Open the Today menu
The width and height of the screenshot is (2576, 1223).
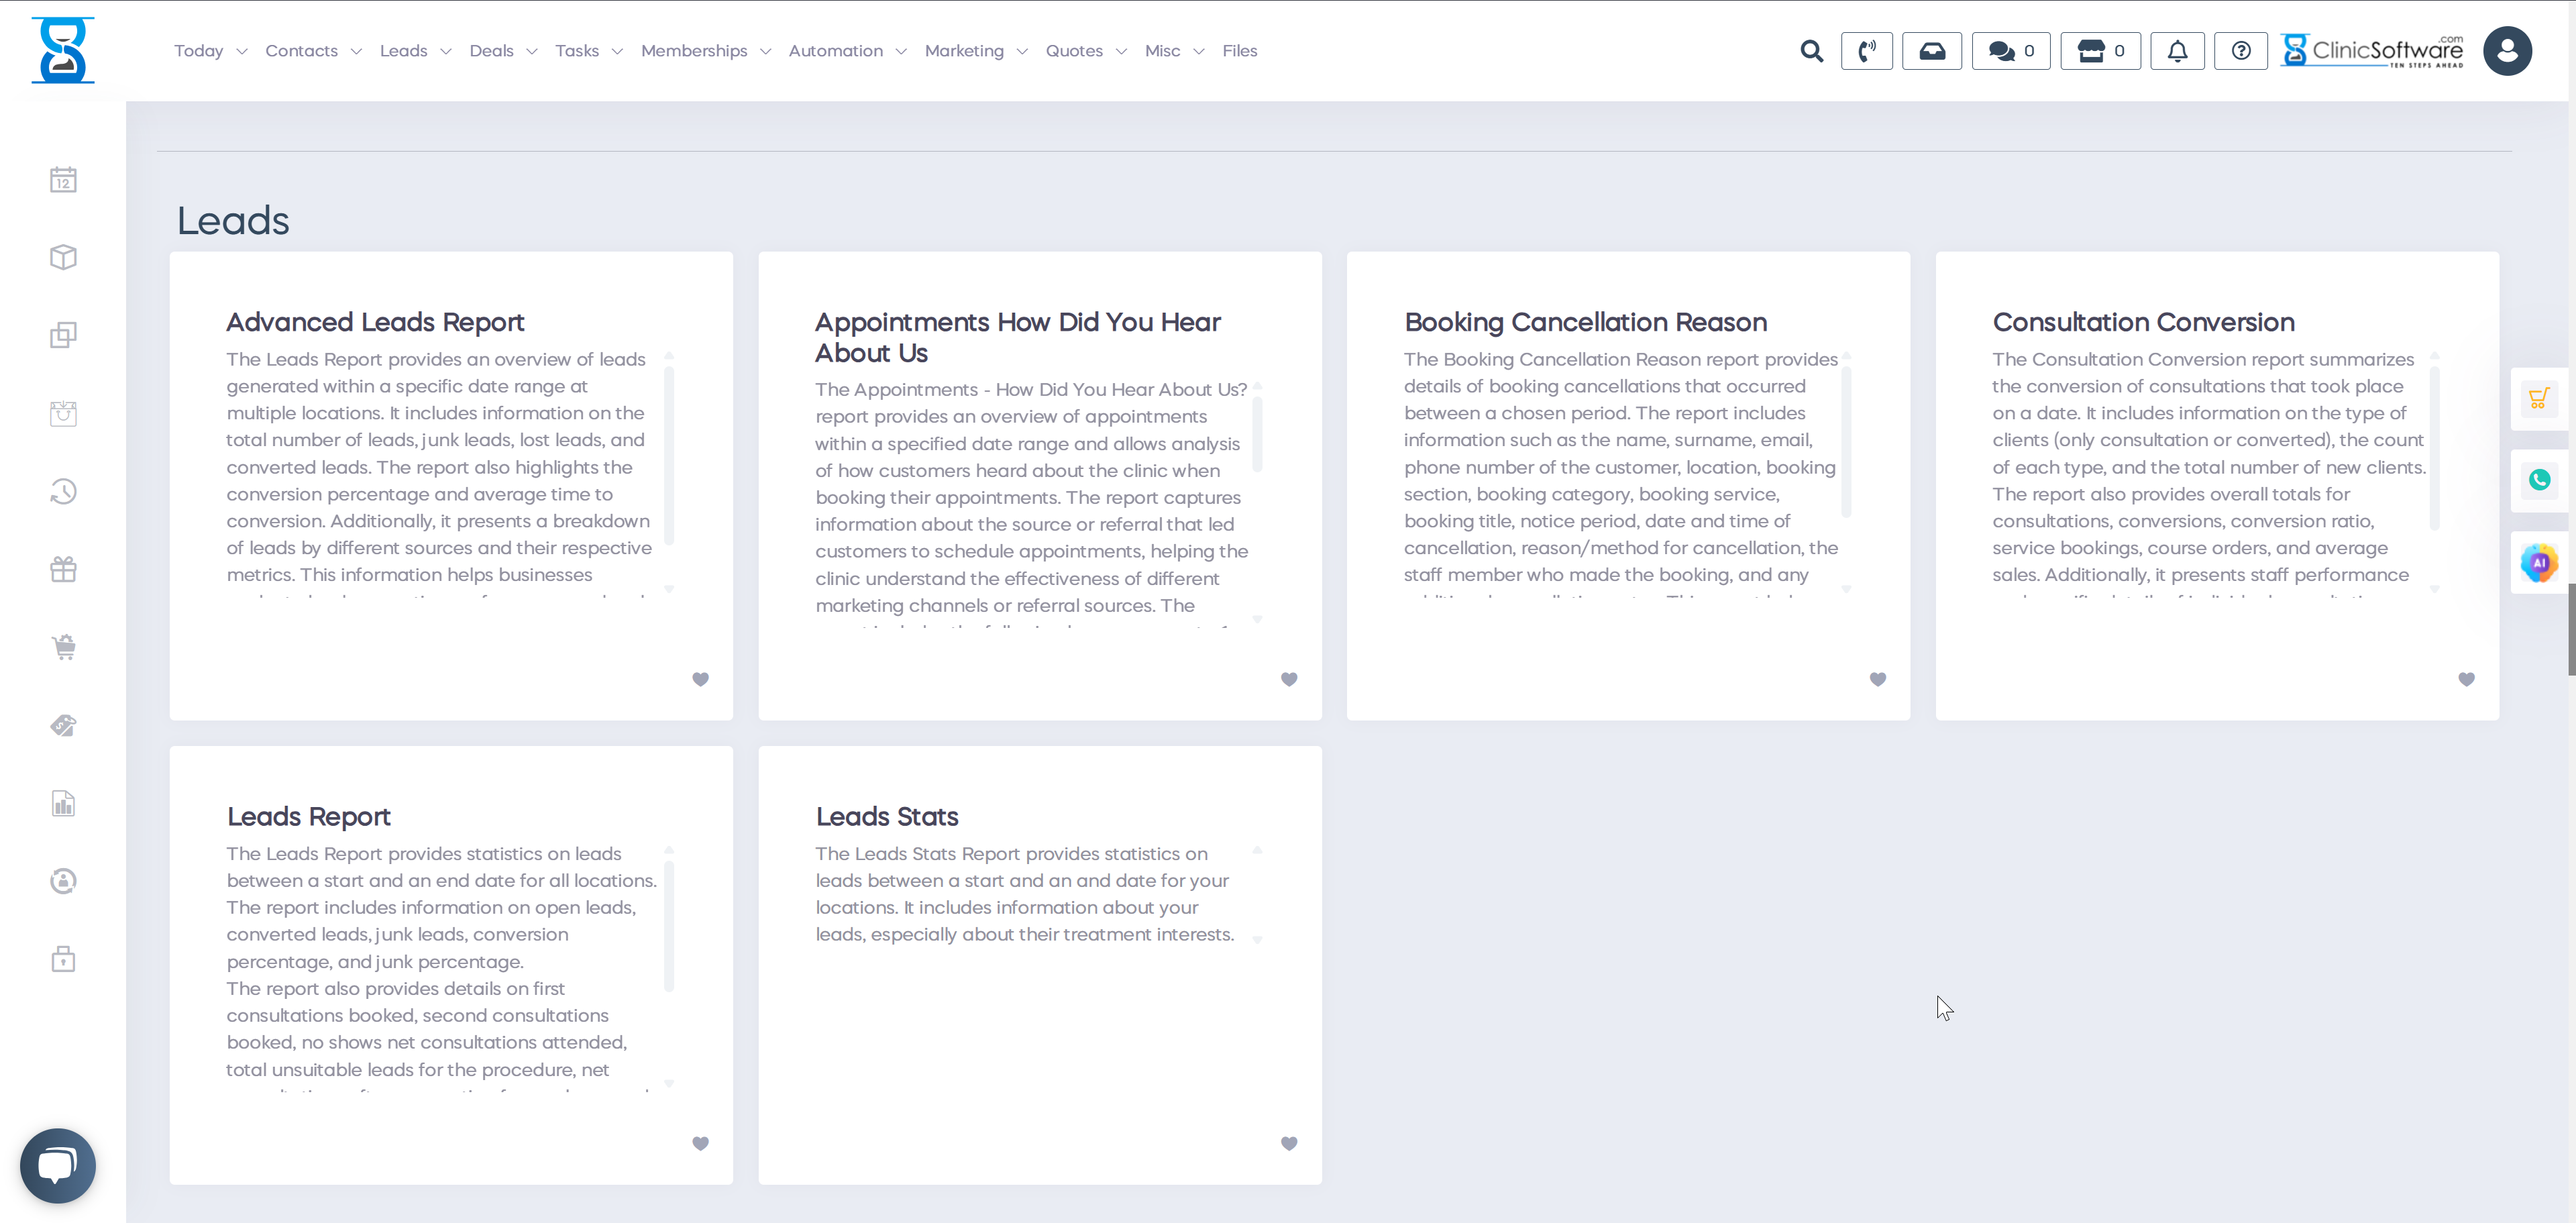pos(210,51)
